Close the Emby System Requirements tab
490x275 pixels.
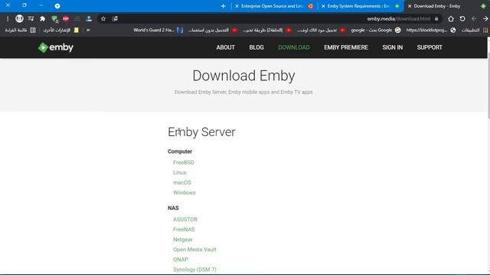(x=323, y=6)
